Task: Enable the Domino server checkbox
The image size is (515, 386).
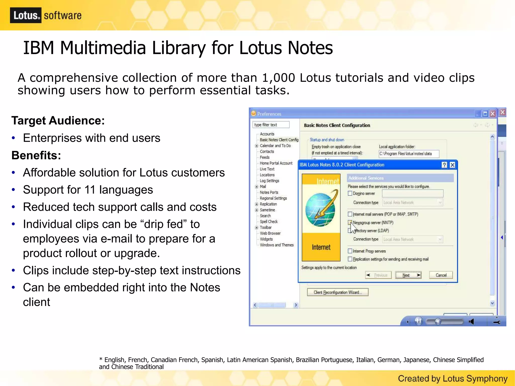Action: click(x=350, y=193)
